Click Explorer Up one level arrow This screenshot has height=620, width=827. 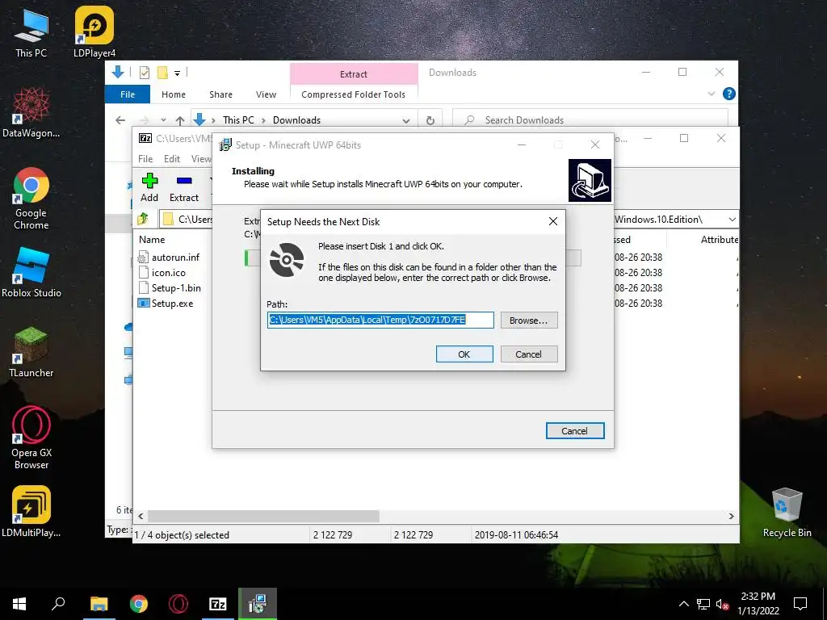(x=180, y=120)
